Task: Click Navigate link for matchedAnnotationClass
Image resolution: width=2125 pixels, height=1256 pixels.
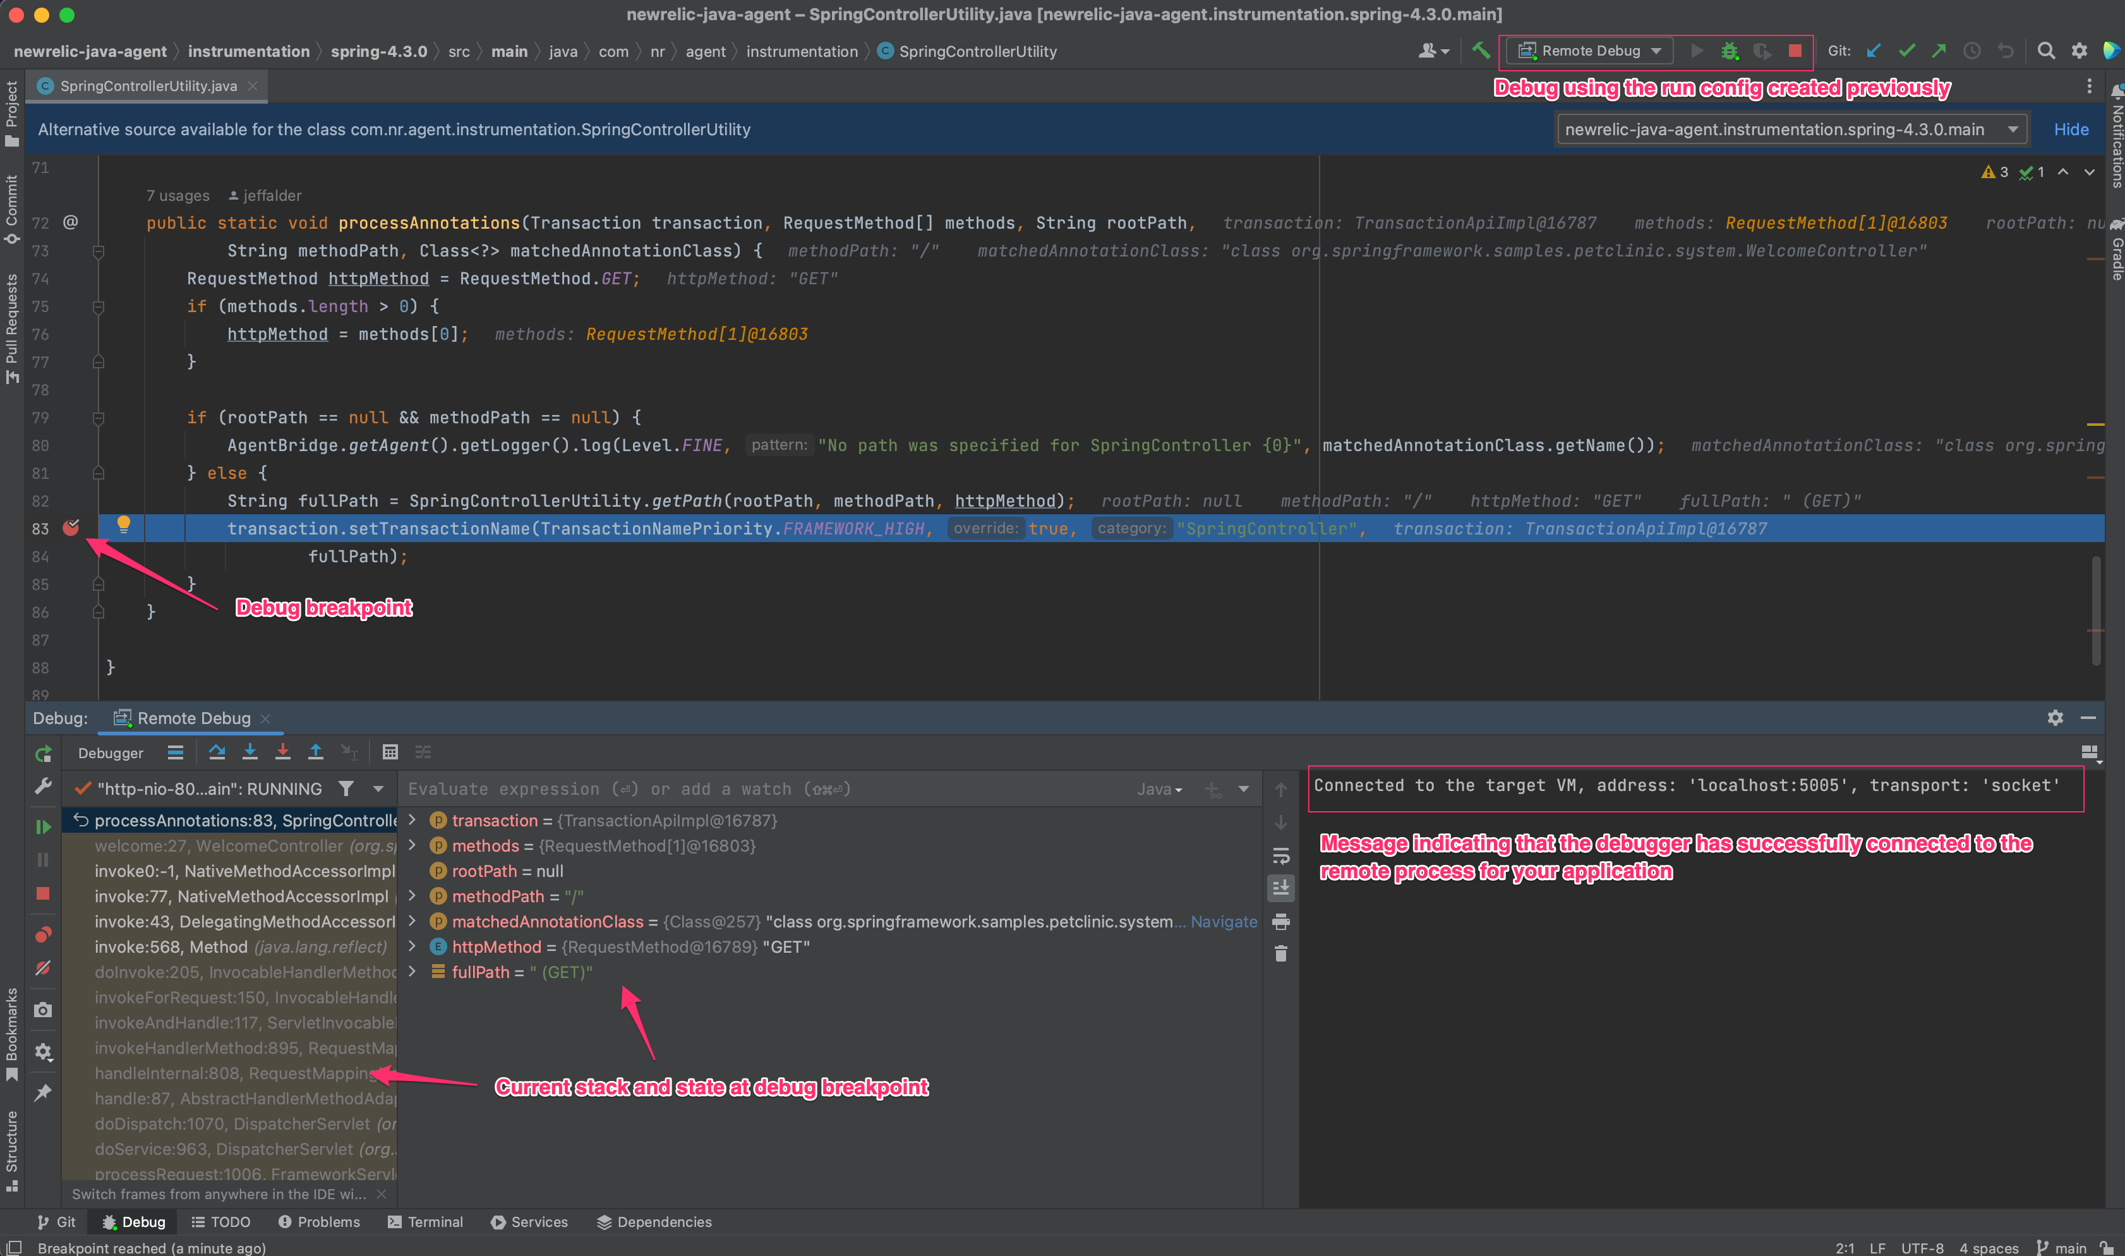Action: click(x=1223, y=921)
